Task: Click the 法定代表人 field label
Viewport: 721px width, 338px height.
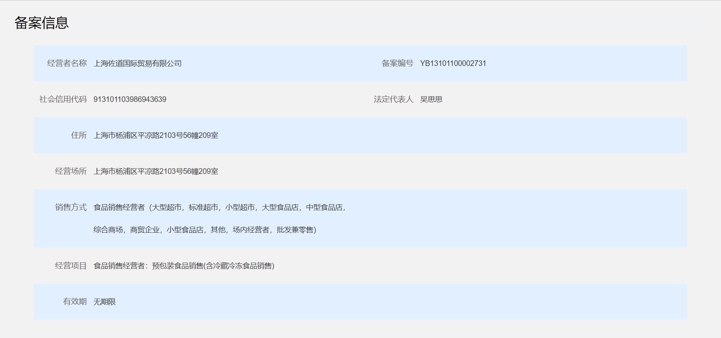Action: pos(393,99)
